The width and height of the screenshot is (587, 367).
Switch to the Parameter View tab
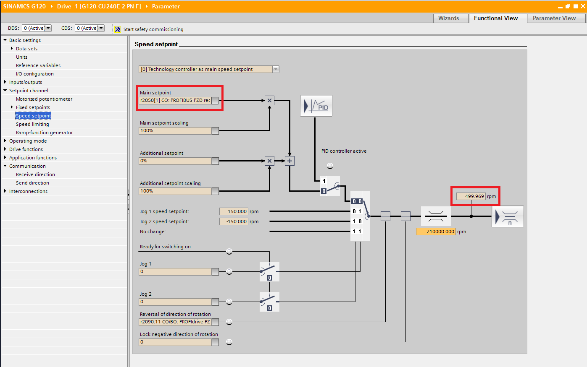tap(556, 18)
